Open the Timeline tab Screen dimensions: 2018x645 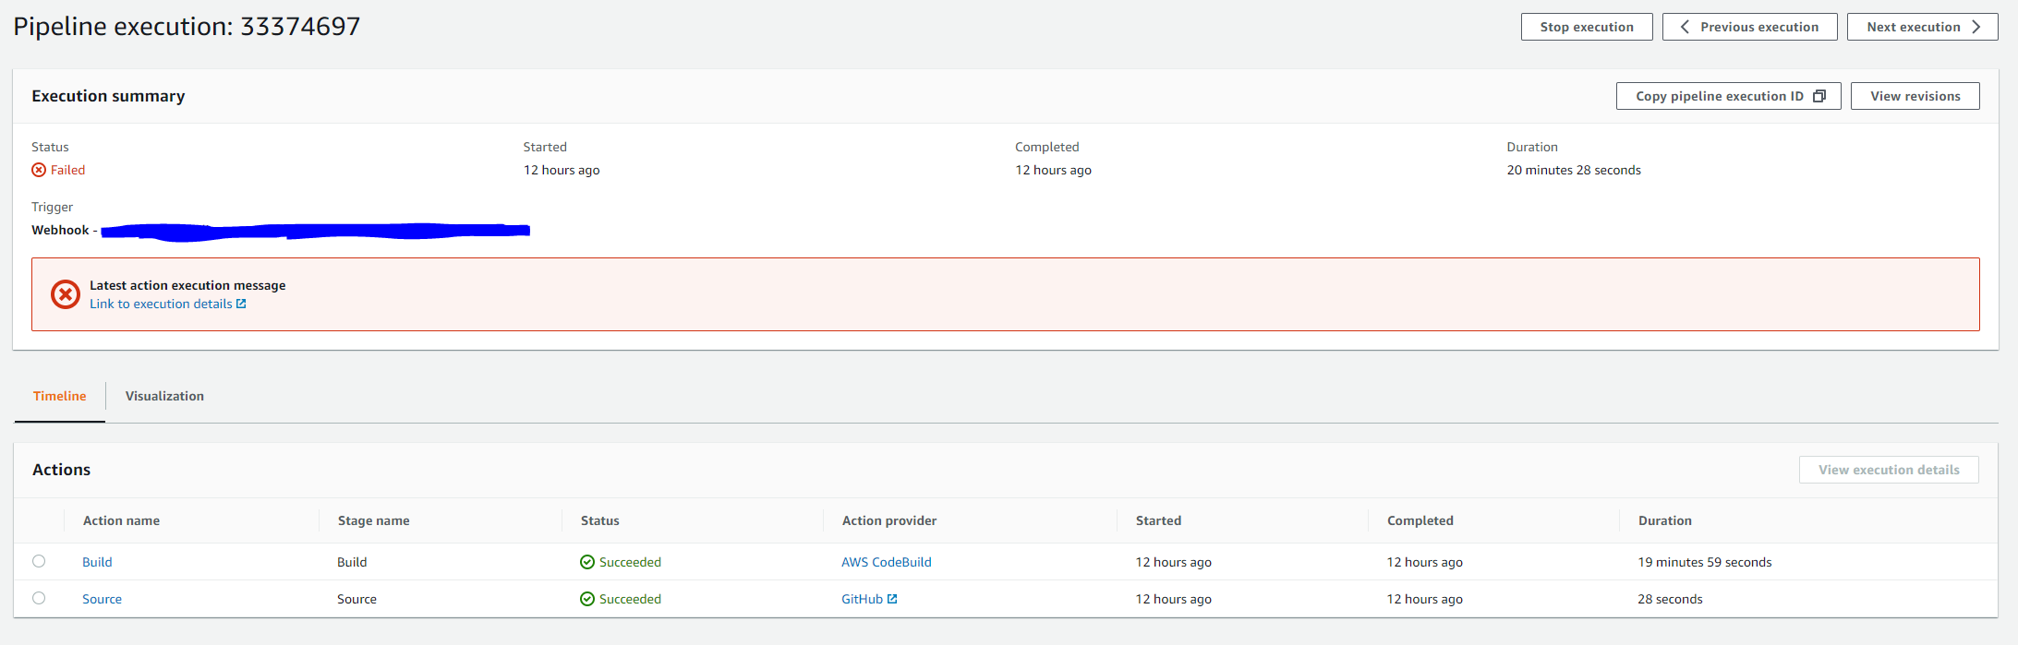point(60,396)
